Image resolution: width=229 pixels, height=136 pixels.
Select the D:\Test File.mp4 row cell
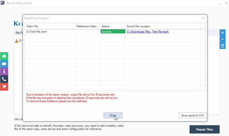pos(50,32)
